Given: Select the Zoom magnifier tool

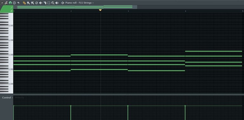Looking at the screenshot, I should pyautogui.click(x=53, y=3).
